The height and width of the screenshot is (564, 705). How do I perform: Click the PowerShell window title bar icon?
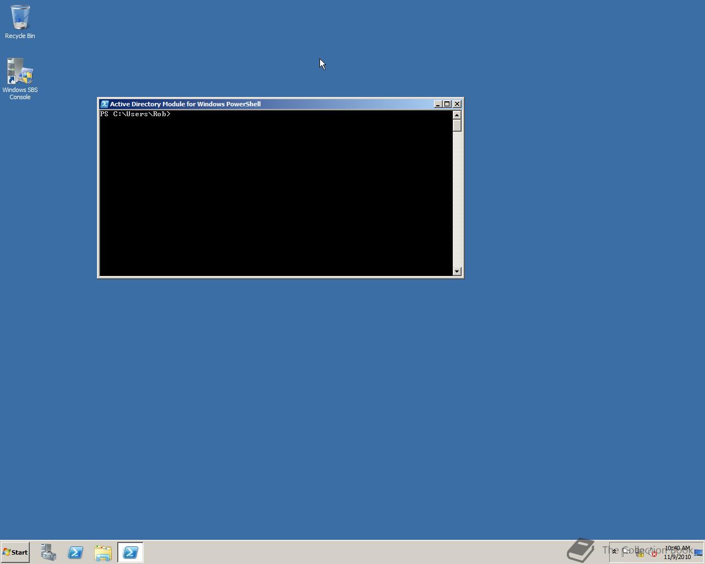coord(104,104)
